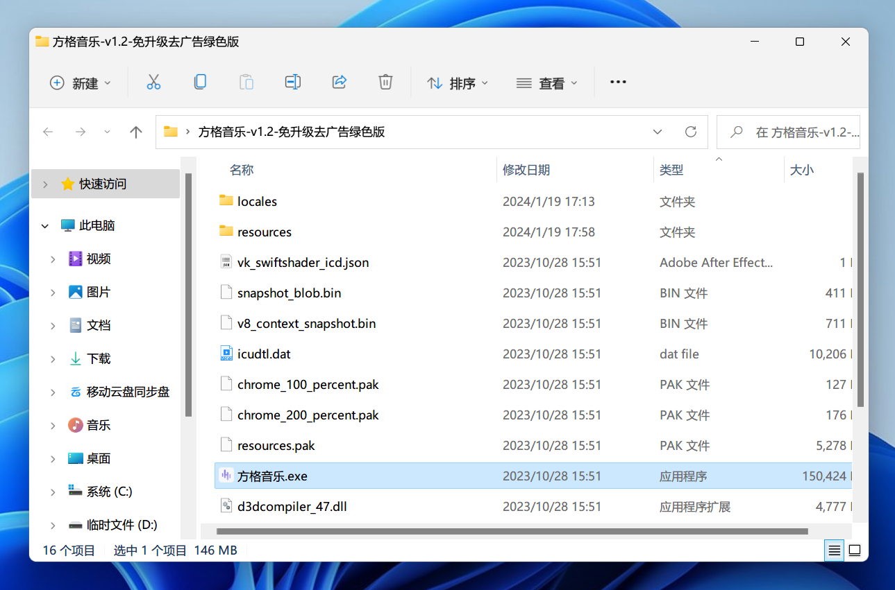Click the icudtl.dat file icon

pos(226,354)
